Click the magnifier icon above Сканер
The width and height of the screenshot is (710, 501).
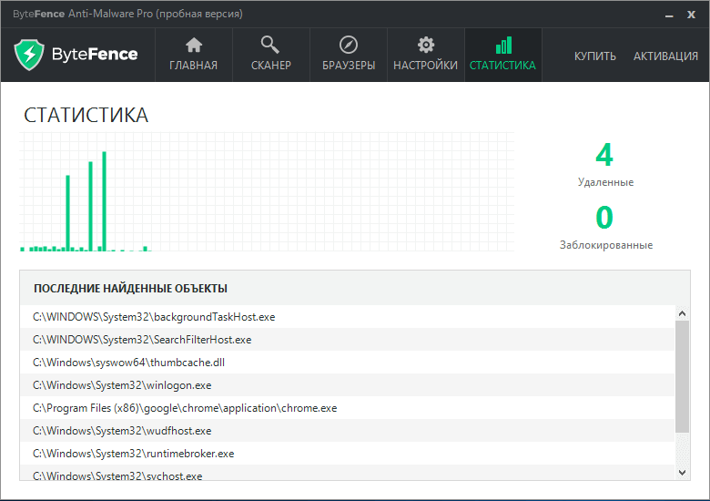(270, 46)
